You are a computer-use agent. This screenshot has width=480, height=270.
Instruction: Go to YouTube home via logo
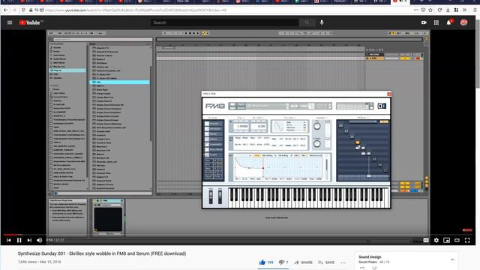pyautogui.click(x=31, y=22)
